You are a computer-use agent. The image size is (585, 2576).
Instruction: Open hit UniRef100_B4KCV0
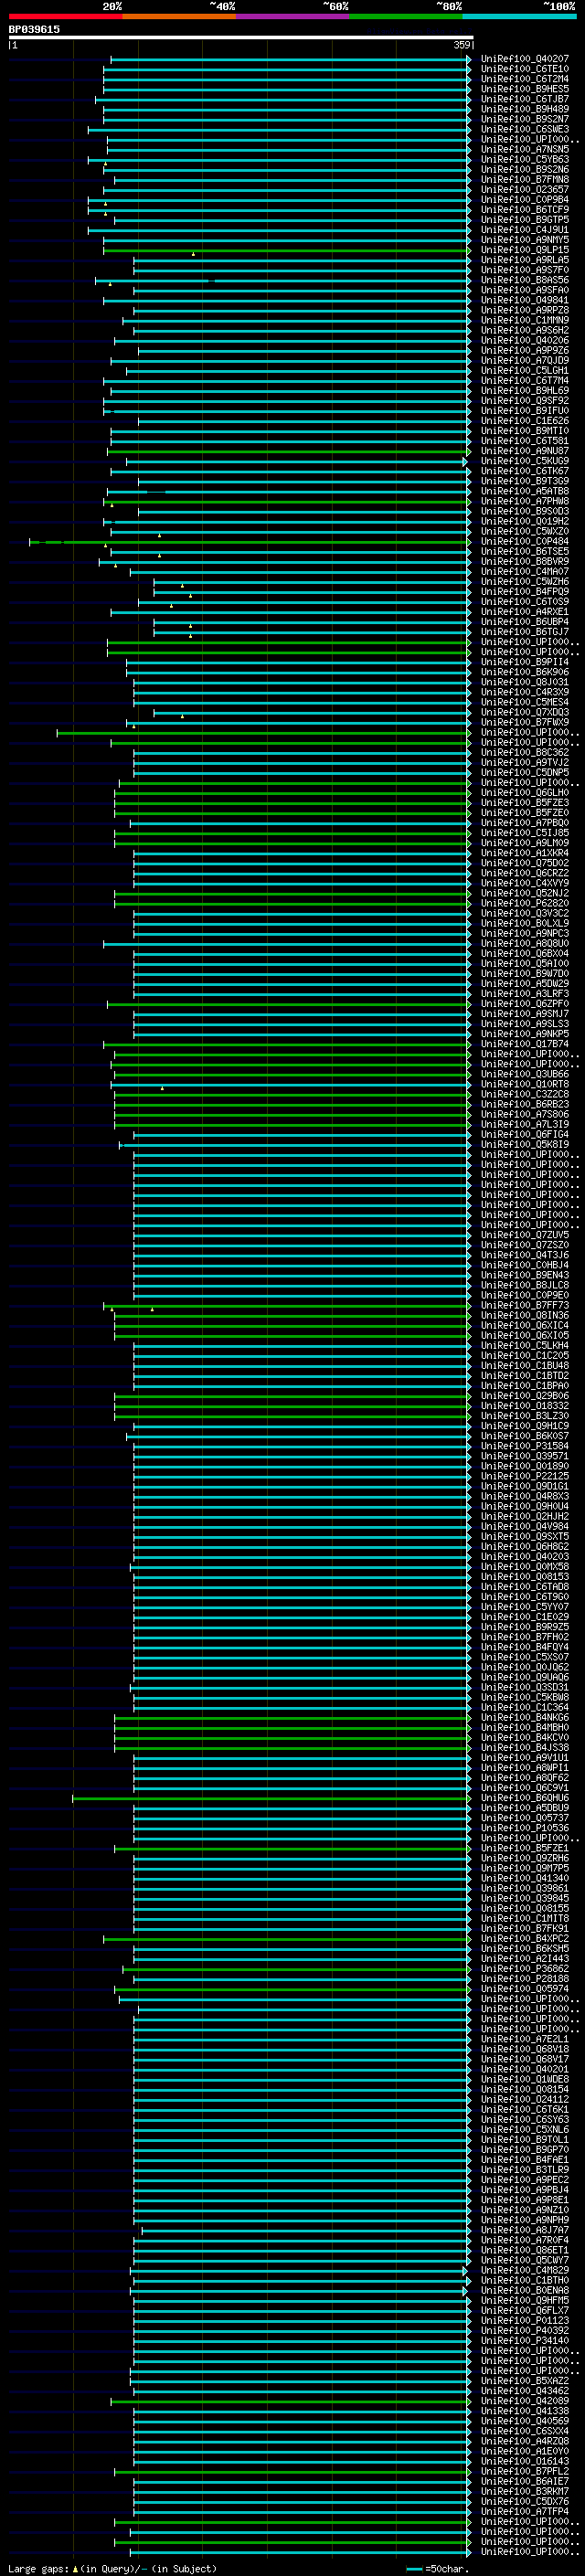click(525, 1737)
